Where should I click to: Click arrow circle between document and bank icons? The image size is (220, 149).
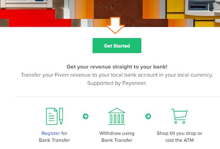point(86,116)
